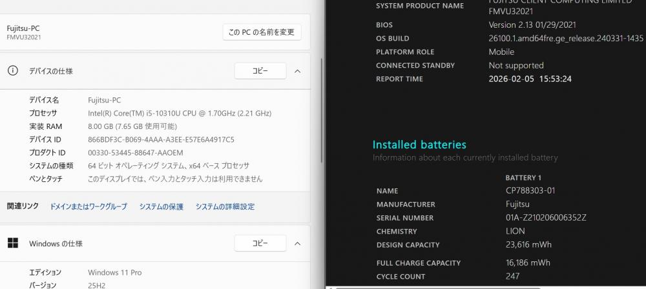
Task: Click the Windows logo beside Windows の仕様
Action: coord(12,243)
